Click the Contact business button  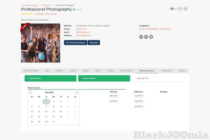[x=76, y=43]
